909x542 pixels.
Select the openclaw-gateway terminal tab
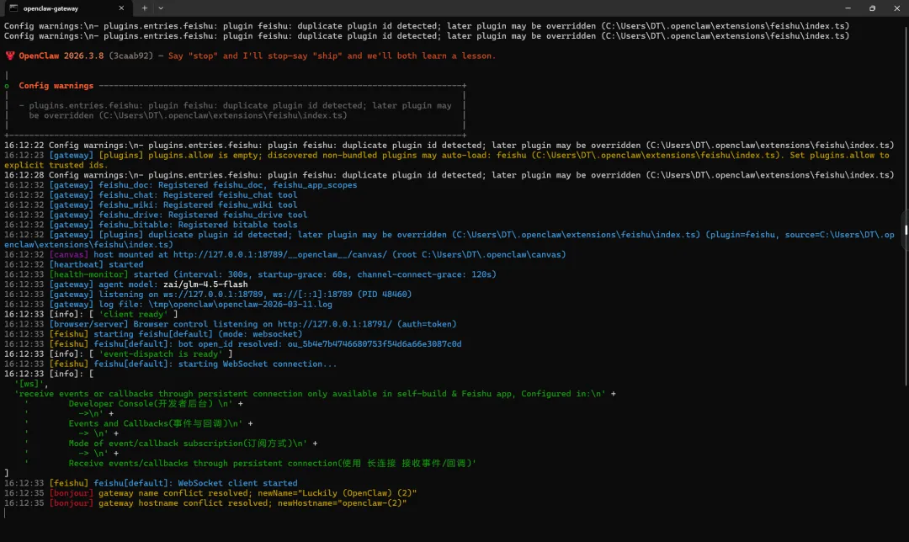tap(66, 8)
